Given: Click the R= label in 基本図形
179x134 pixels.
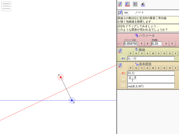Looking at the screenshot, I should (x=123, y=73).
